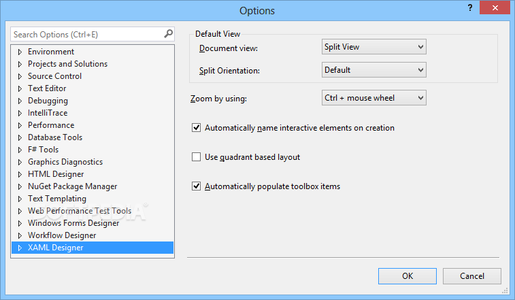Select Windows Forms Designer item

(x=73, y=223)
